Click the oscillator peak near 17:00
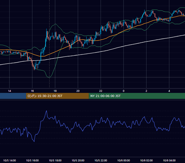185x163 pixels. click(x=47, y=111)
